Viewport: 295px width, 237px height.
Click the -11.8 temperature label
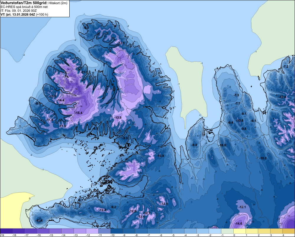(x=50, y=120)
